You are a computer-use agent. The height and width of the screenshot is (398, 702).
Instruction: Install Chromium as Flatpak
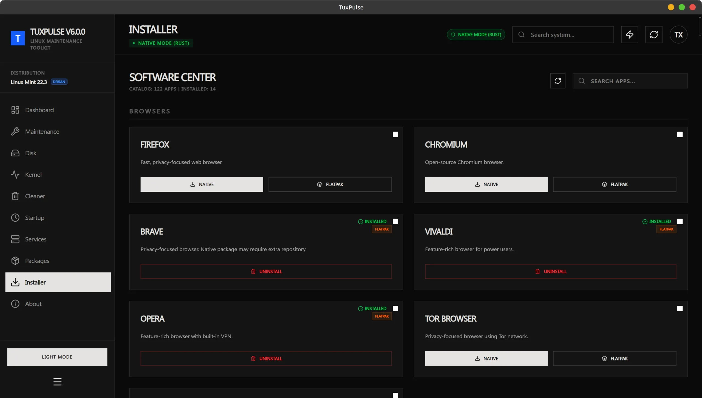tap(614, 184)
